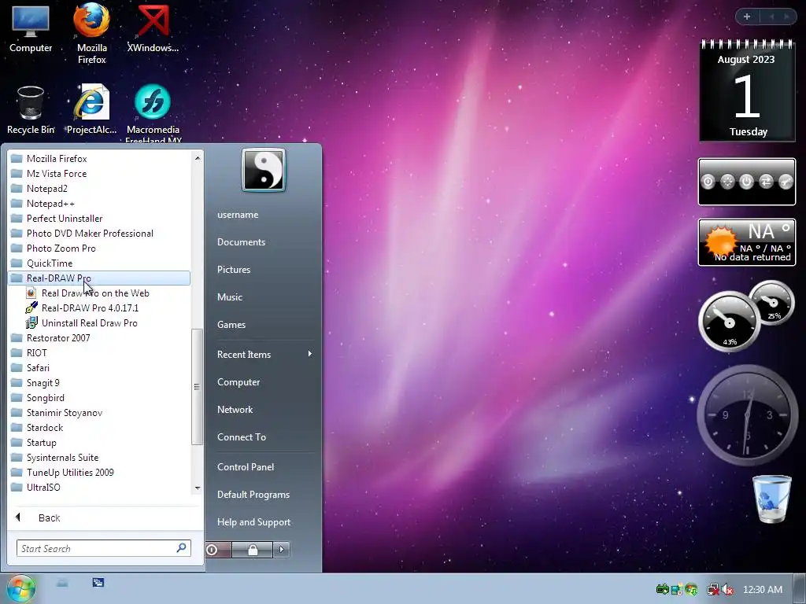The height and width of the screenshot is (604, 806).
Task: Open Computer from the Start menu
Action: [x=238, y=382]
